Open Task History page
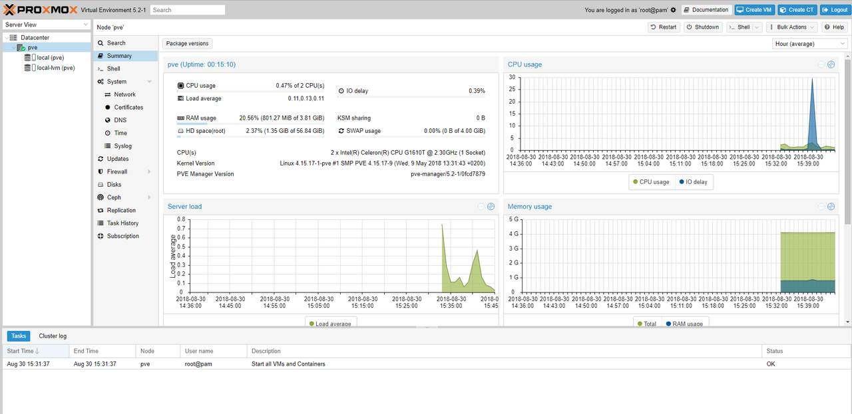852x414 pixels. 126,223
